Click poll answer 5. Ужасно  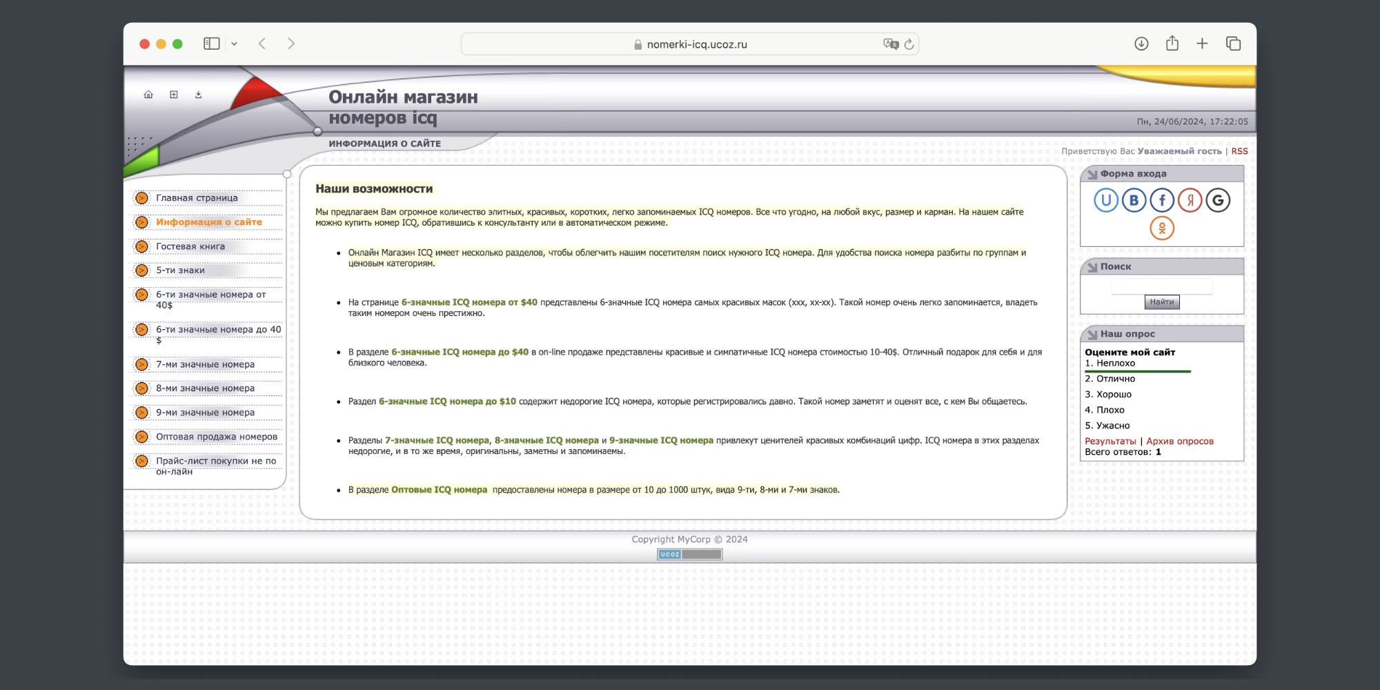click(1107, 426)
